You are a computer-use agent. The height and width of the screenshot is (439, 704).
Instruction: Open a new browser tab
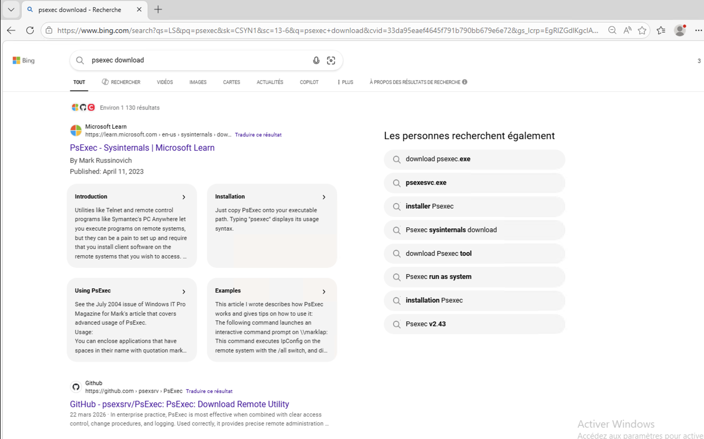coord(158,9)
